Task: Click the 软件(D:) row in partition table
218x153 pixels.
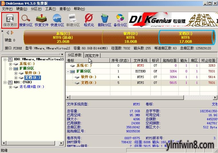Action: [141, 77]
